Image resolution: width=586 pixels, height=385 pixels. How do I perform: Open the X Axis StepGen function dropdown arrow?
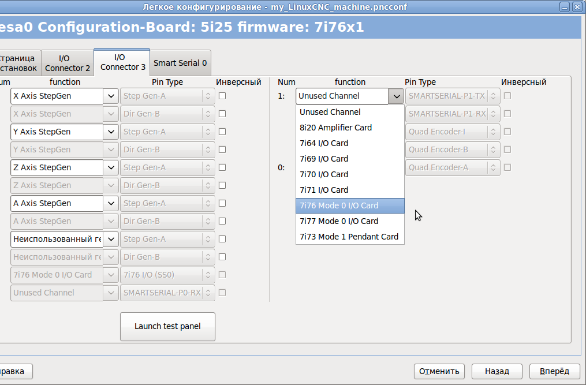click(111, 96)
